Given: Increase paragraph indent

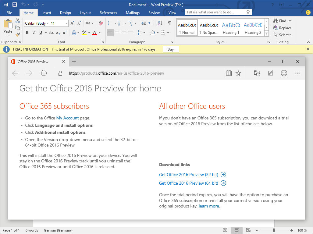Looking at the screenshot, I should (x=151, y=23).
